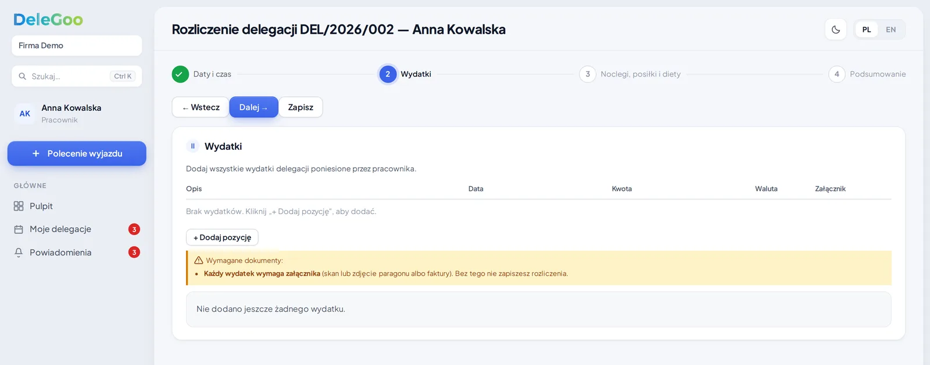
Task: Click the Moje delegacje red badge
Action: tap(134, 229)
